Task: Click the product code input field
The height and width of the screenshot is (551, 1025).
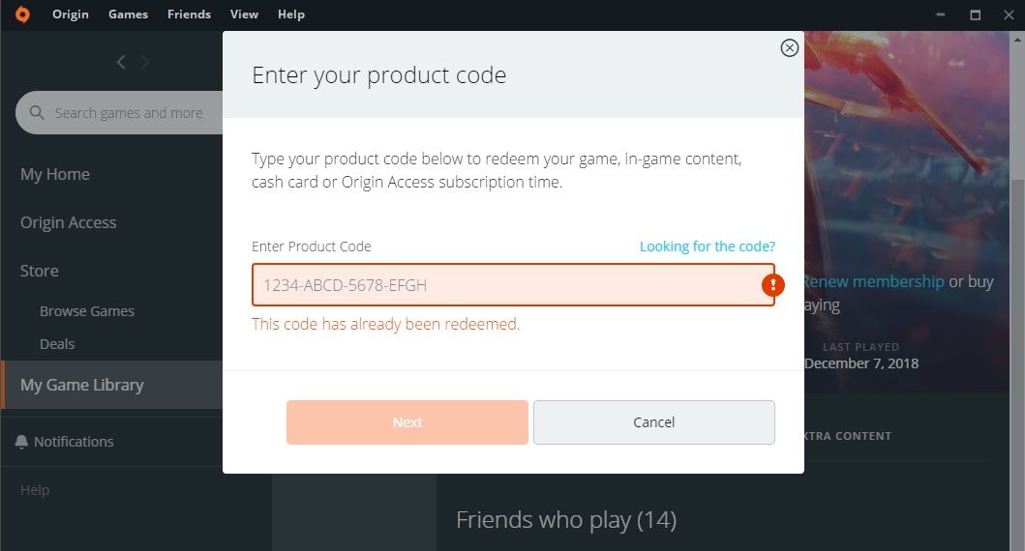Action: (503, 285)
